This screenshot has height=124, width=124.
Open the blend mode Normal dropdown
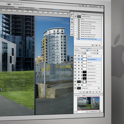[x=81, y=50]
